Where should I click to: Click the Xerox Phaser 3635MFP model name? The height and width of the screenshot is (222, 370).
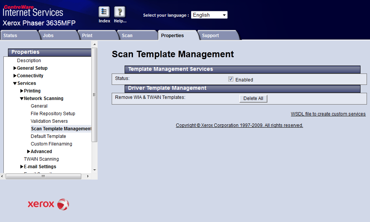[x=39, y=23]
